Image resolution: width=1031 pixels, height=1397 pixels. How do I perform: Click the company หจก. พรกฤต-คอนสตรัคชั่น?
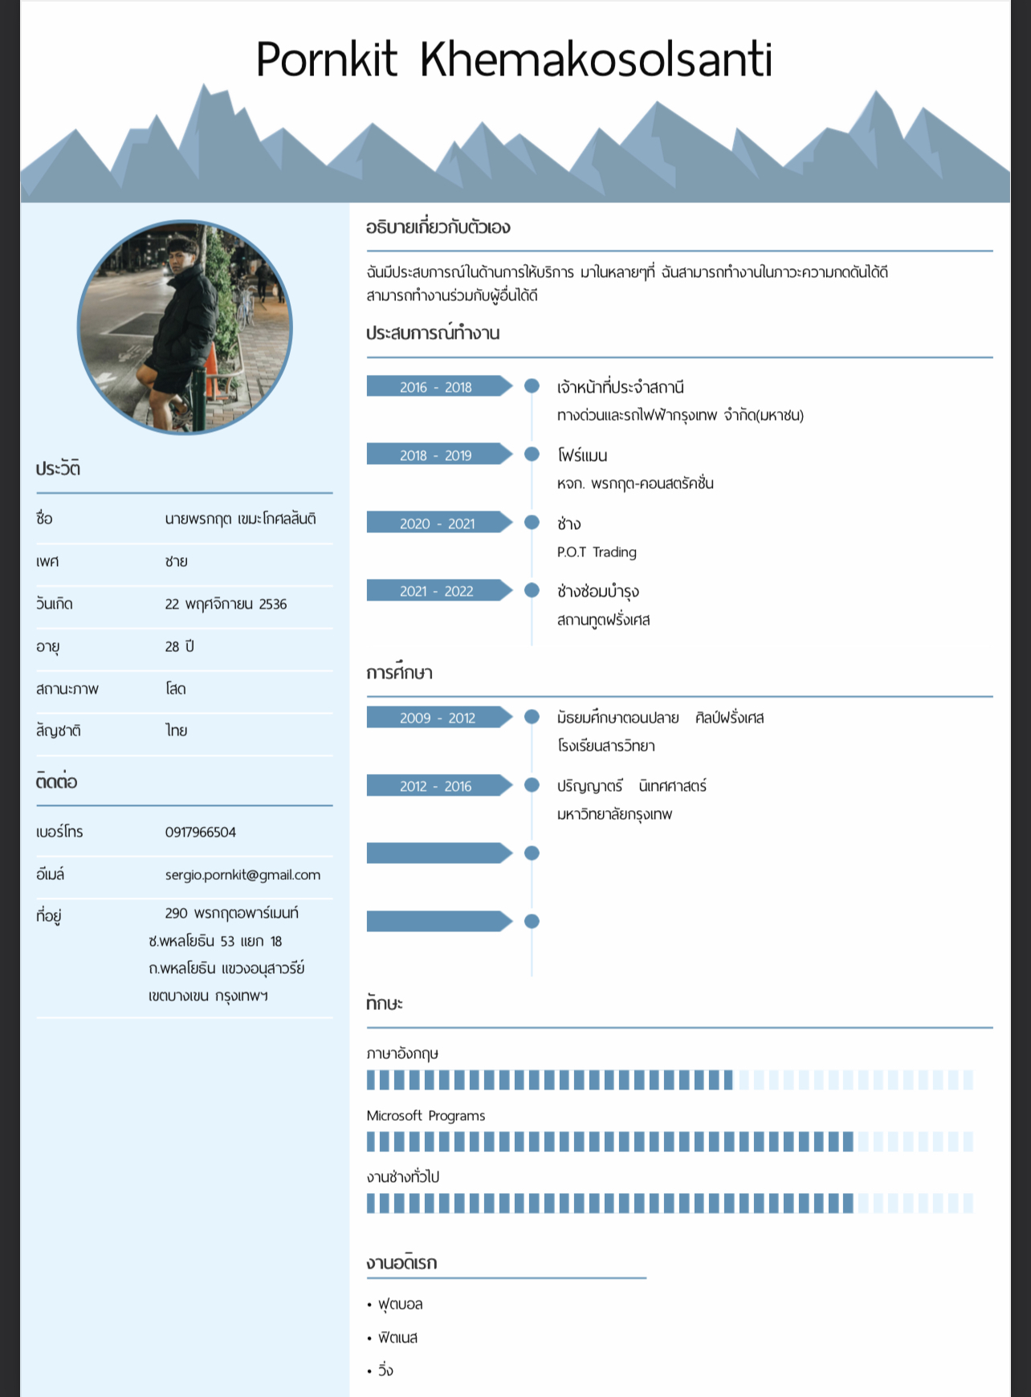[635, 483]
